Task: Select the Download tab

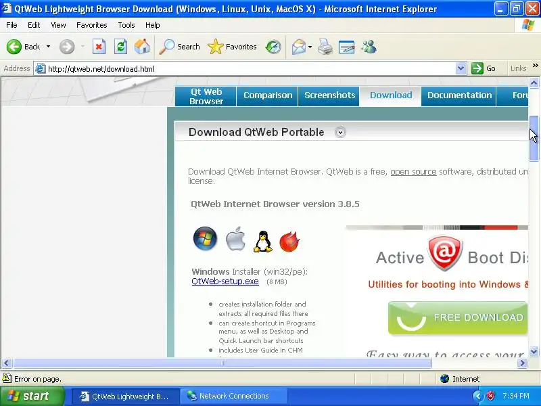Action: pos(391,95)
